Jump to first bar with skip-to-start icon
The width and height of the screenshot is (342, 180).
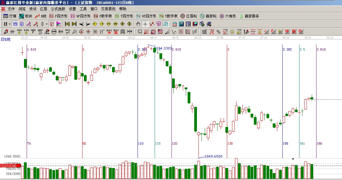67,24
